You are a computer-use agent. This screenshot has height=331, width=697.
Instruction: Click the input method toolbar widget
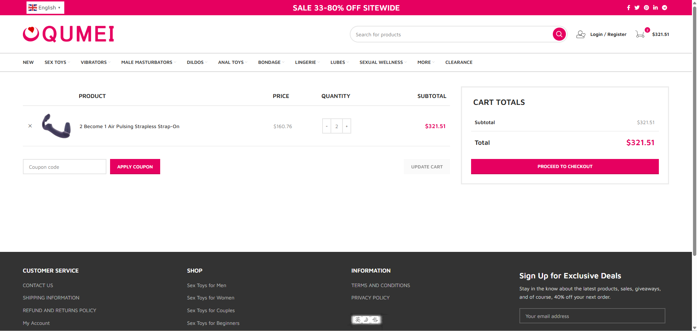(367, 320)
